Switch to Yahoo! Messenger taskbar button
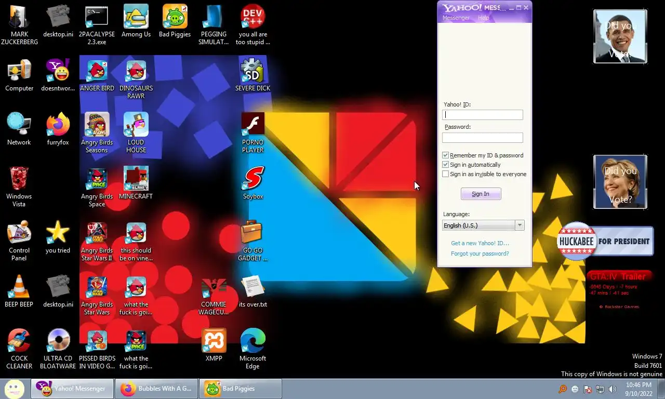This screenshot has width=665, height=399. (73, 389)
